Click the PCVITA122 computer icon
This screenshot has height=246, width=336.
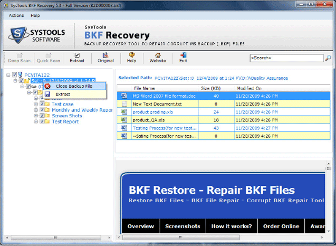[20, 74]
